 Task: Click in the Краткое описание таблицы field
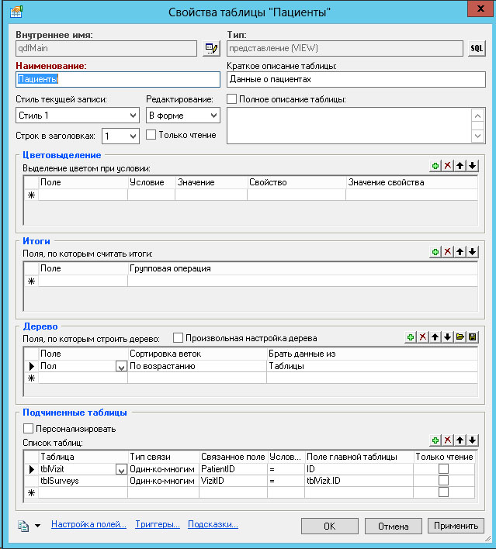pos(354,80)
